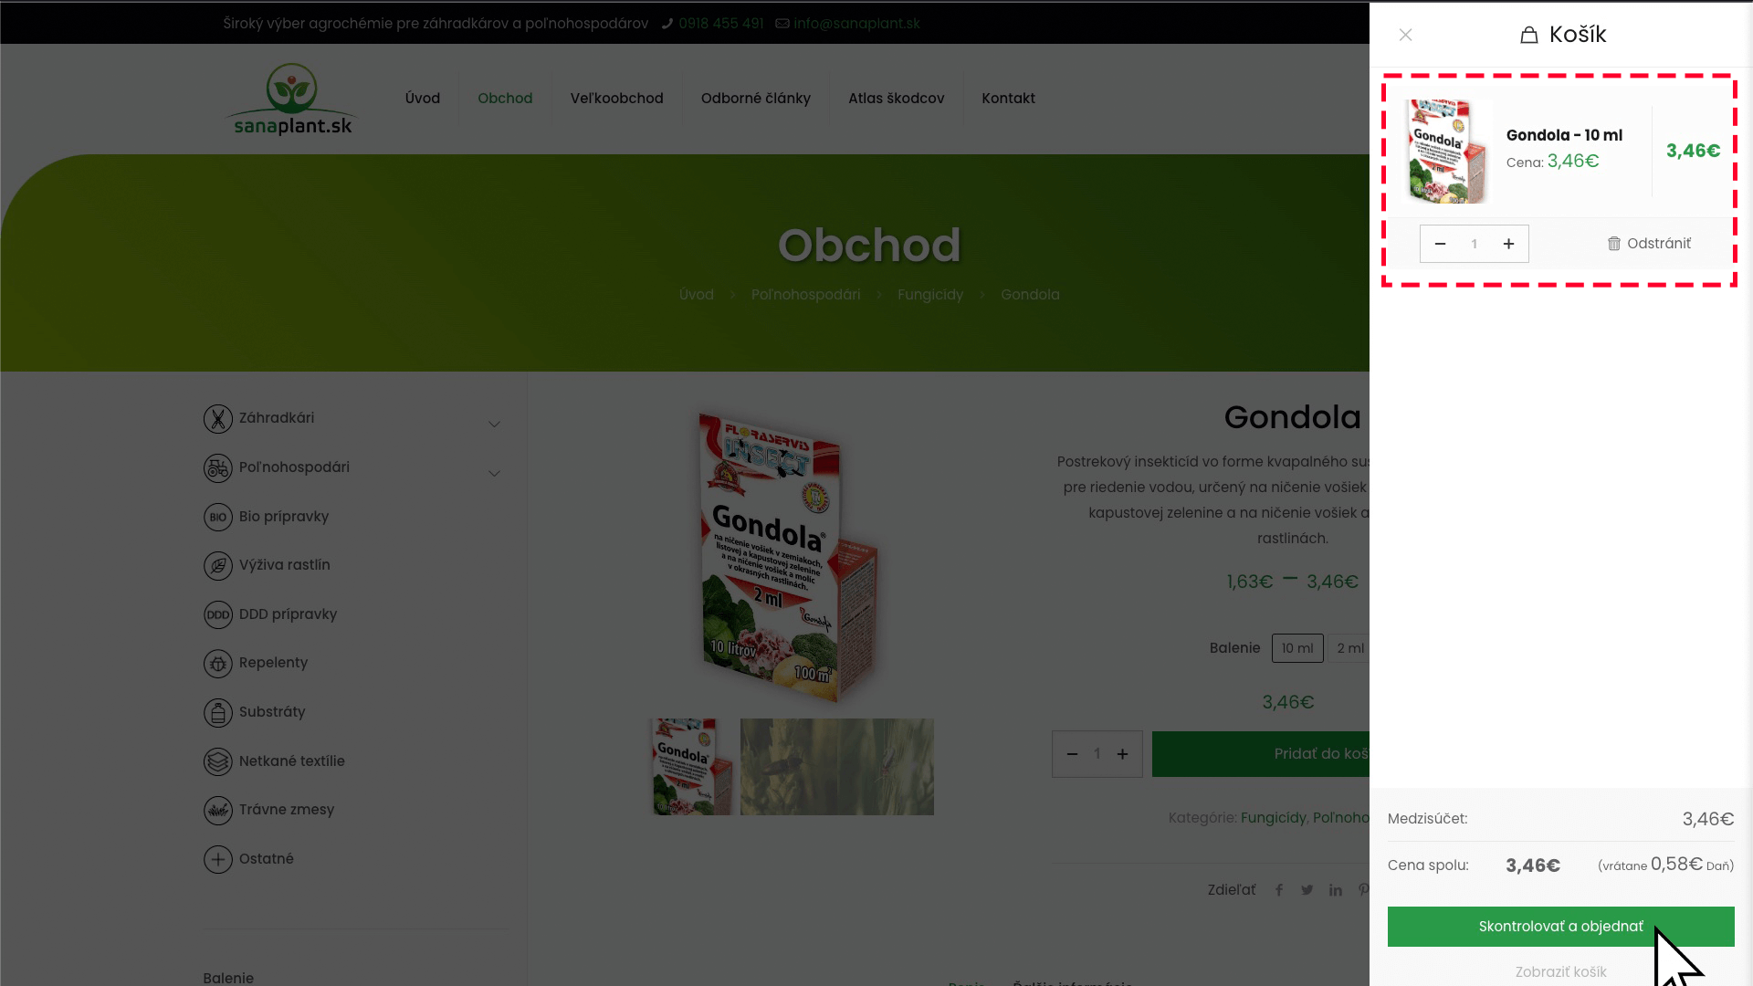This screenshot has height=986, width=1753.
Task: Select the Substráty bag icon
Action: tap(218, 712)
